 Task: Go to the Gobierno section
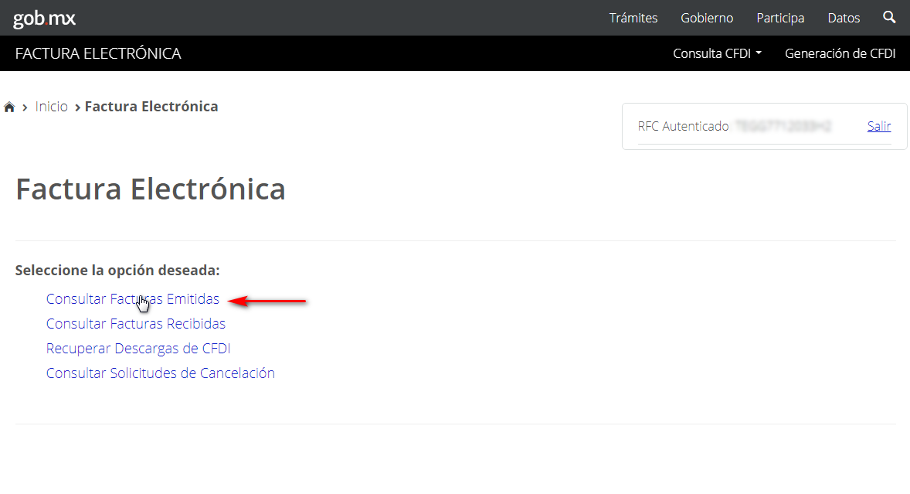pos(707,18)
